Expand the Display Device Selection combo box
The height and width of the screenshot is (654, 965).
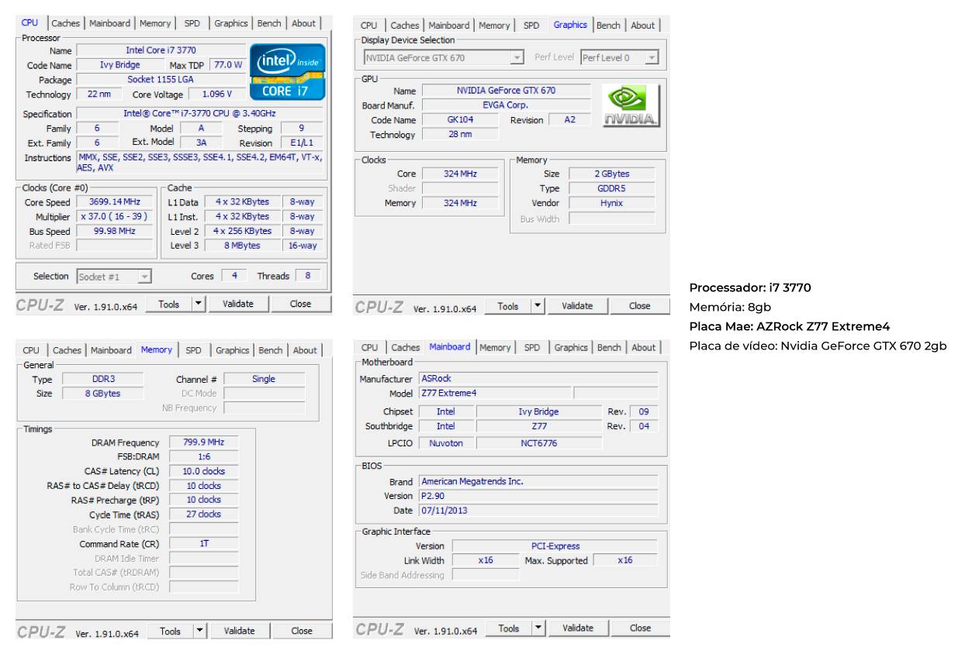517,57
